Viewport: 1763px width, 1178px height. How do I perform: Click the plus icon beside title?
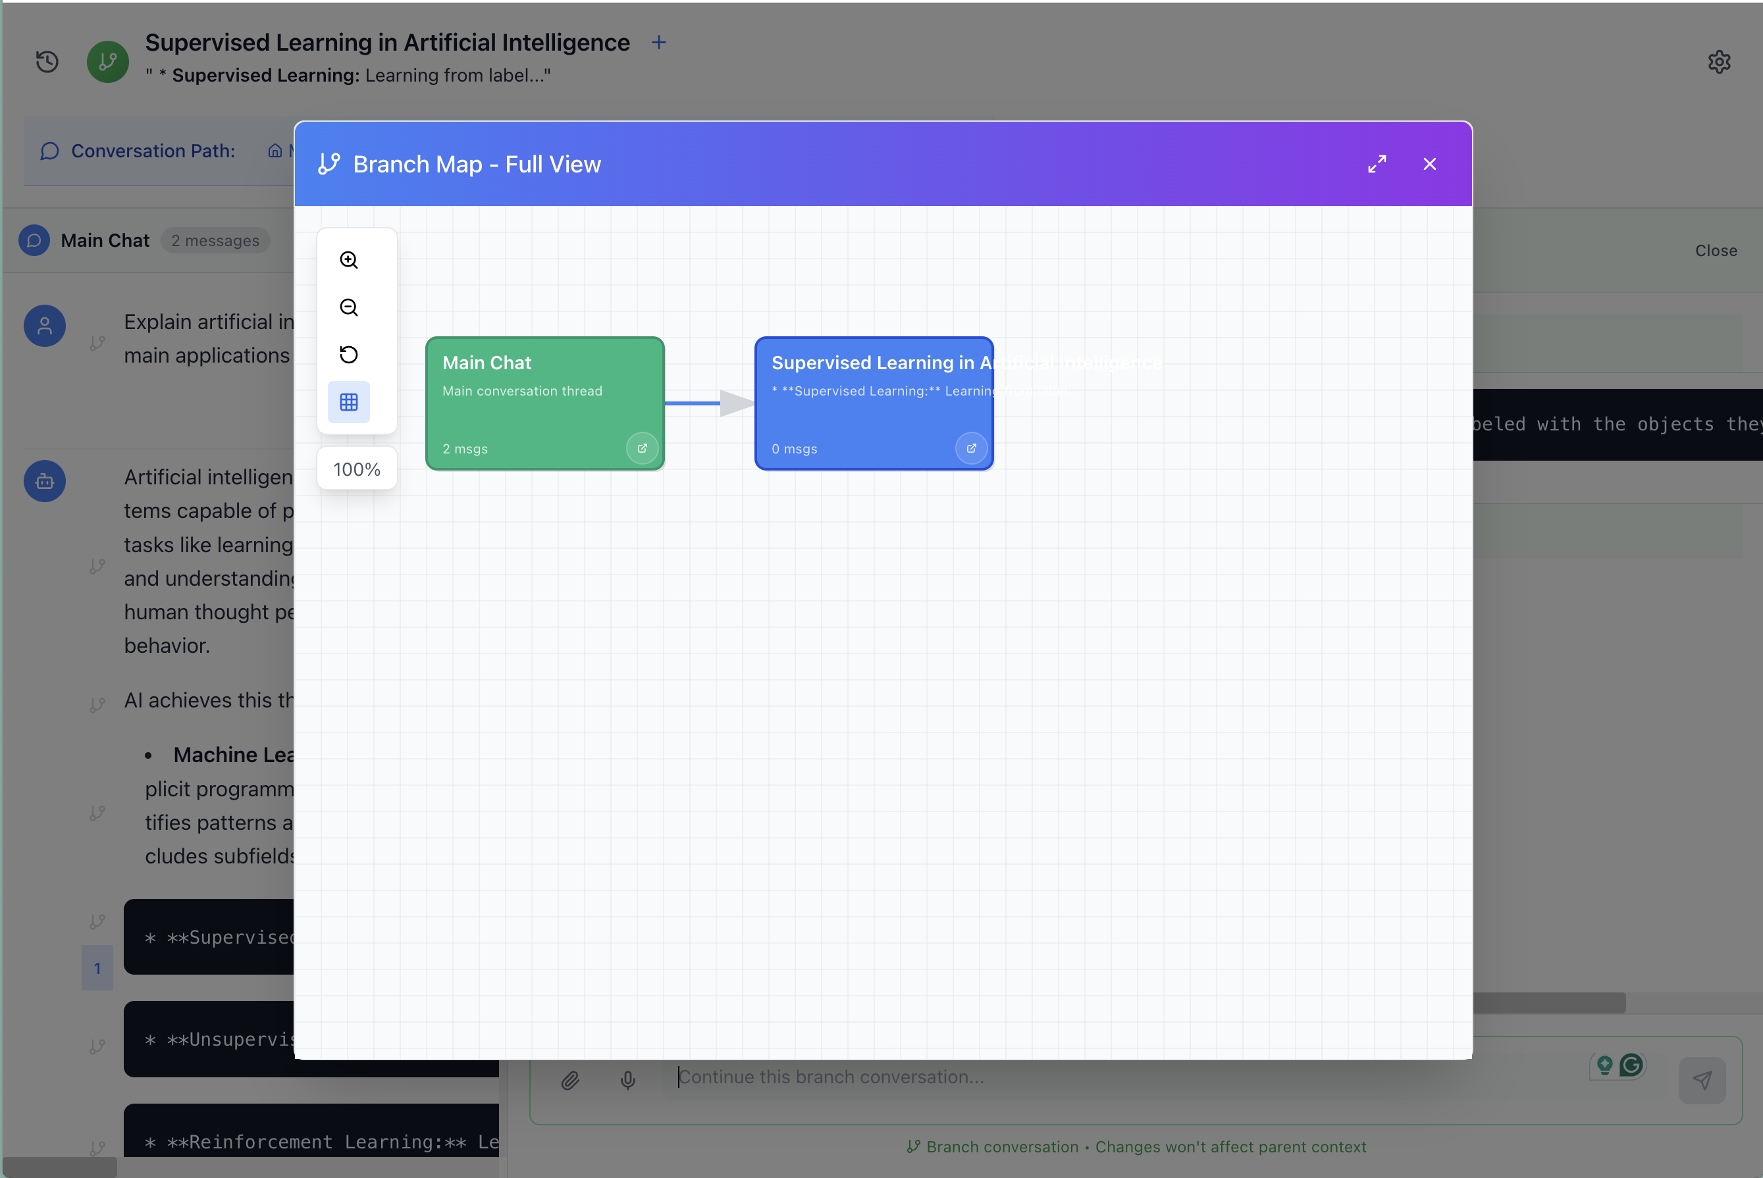(x=658, y=43)
